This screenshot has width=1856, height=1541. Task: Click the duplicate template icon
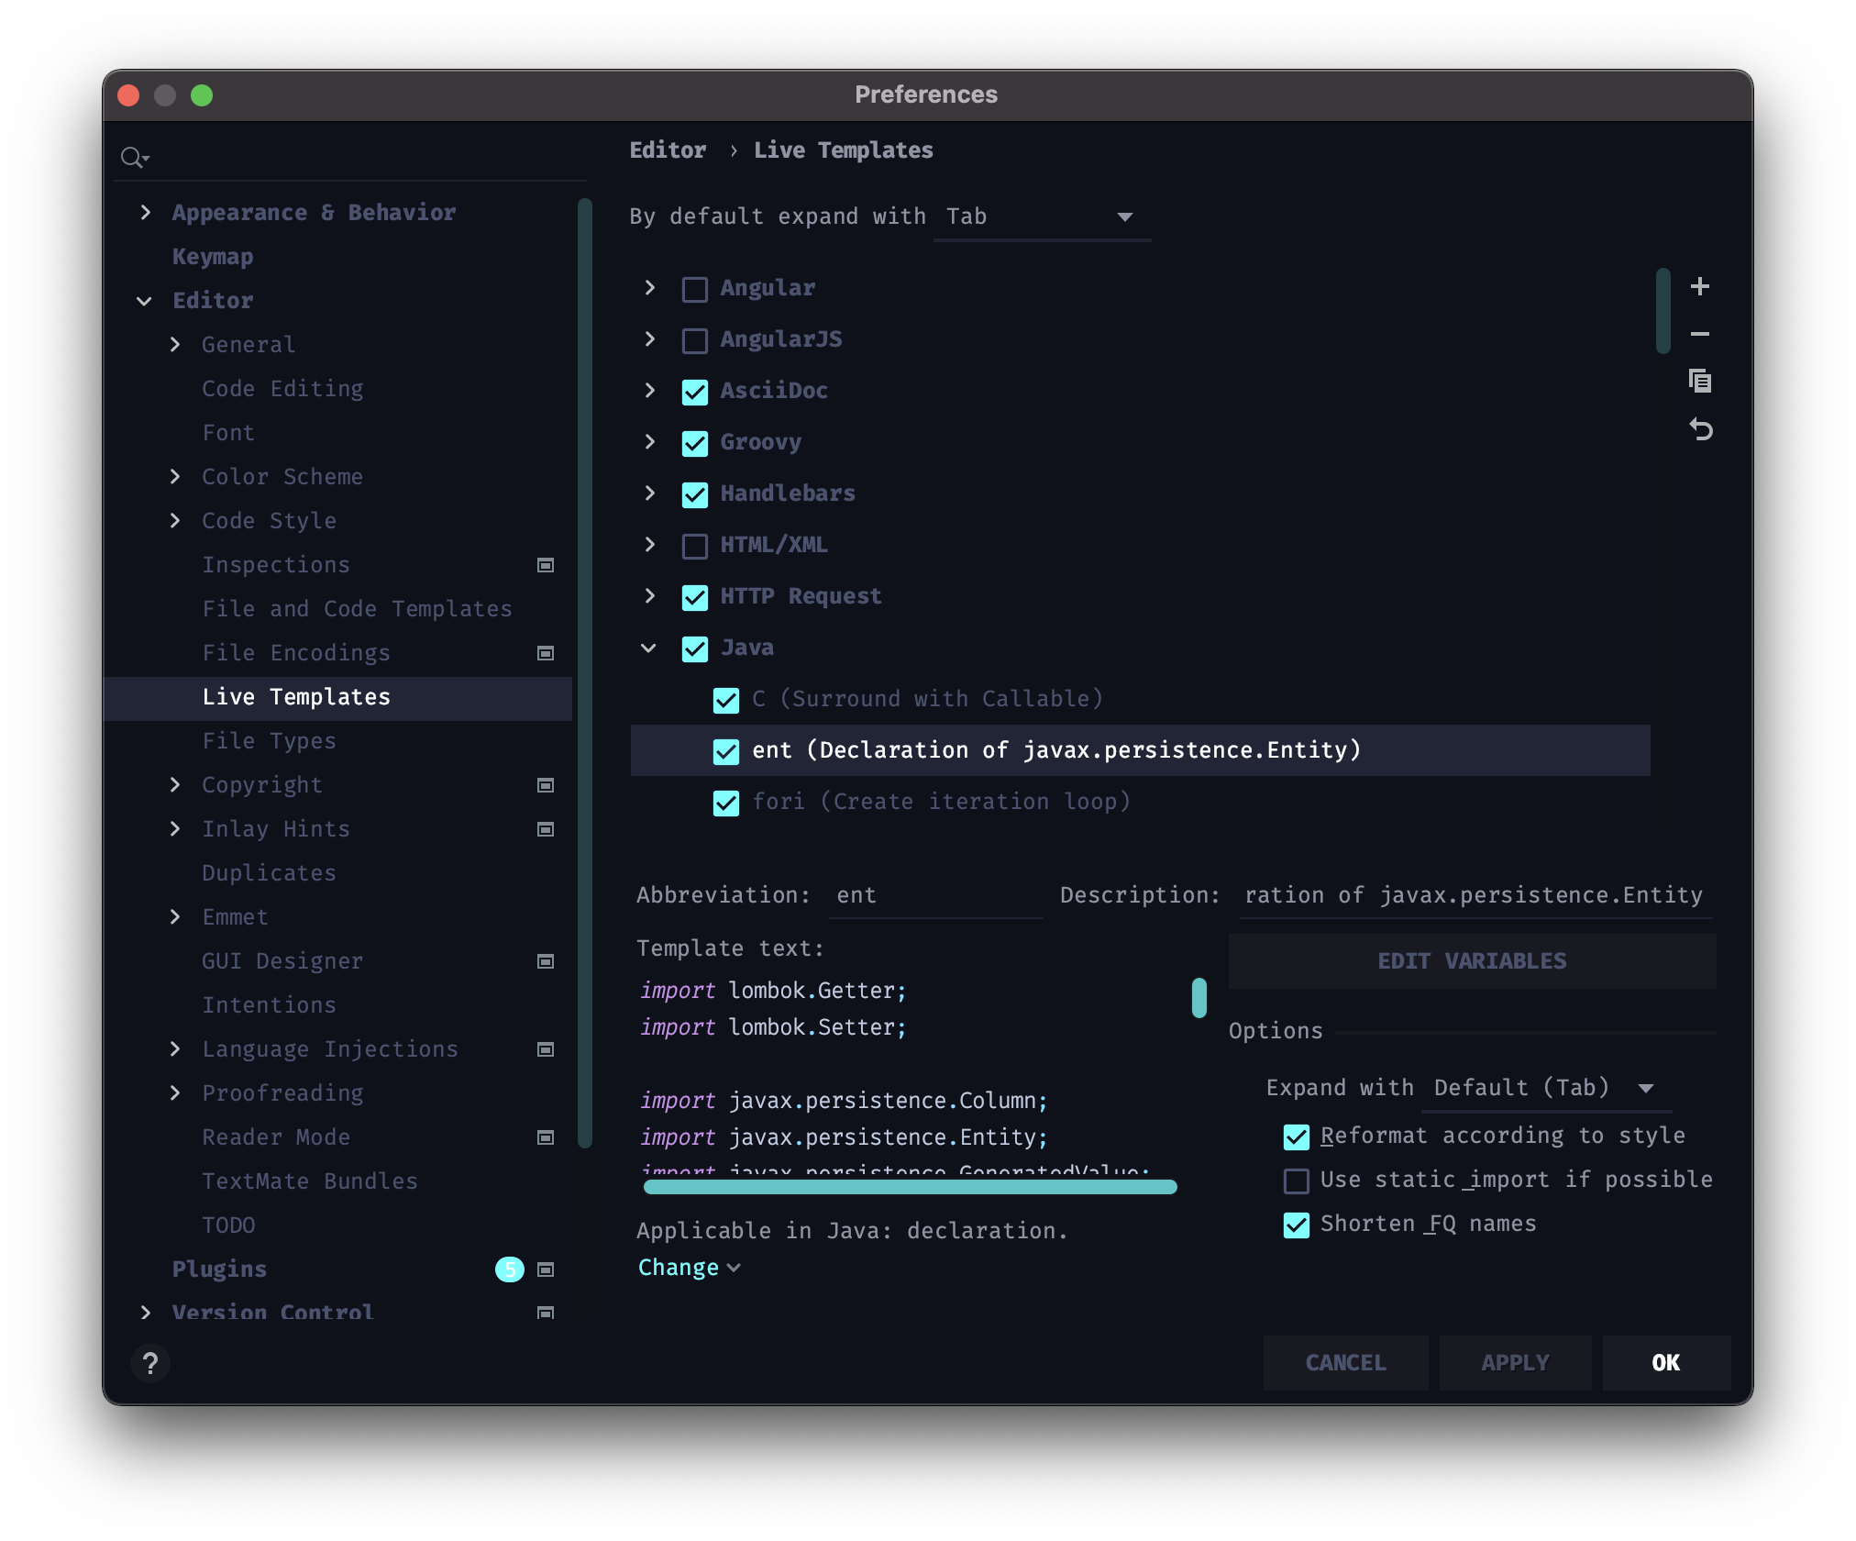1699,381
